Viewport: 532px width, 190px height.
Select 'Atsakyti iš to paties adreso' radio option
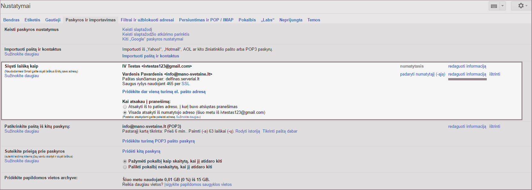(x=125, y=107)
